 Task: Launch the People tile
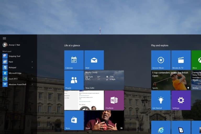click(74, 80)
